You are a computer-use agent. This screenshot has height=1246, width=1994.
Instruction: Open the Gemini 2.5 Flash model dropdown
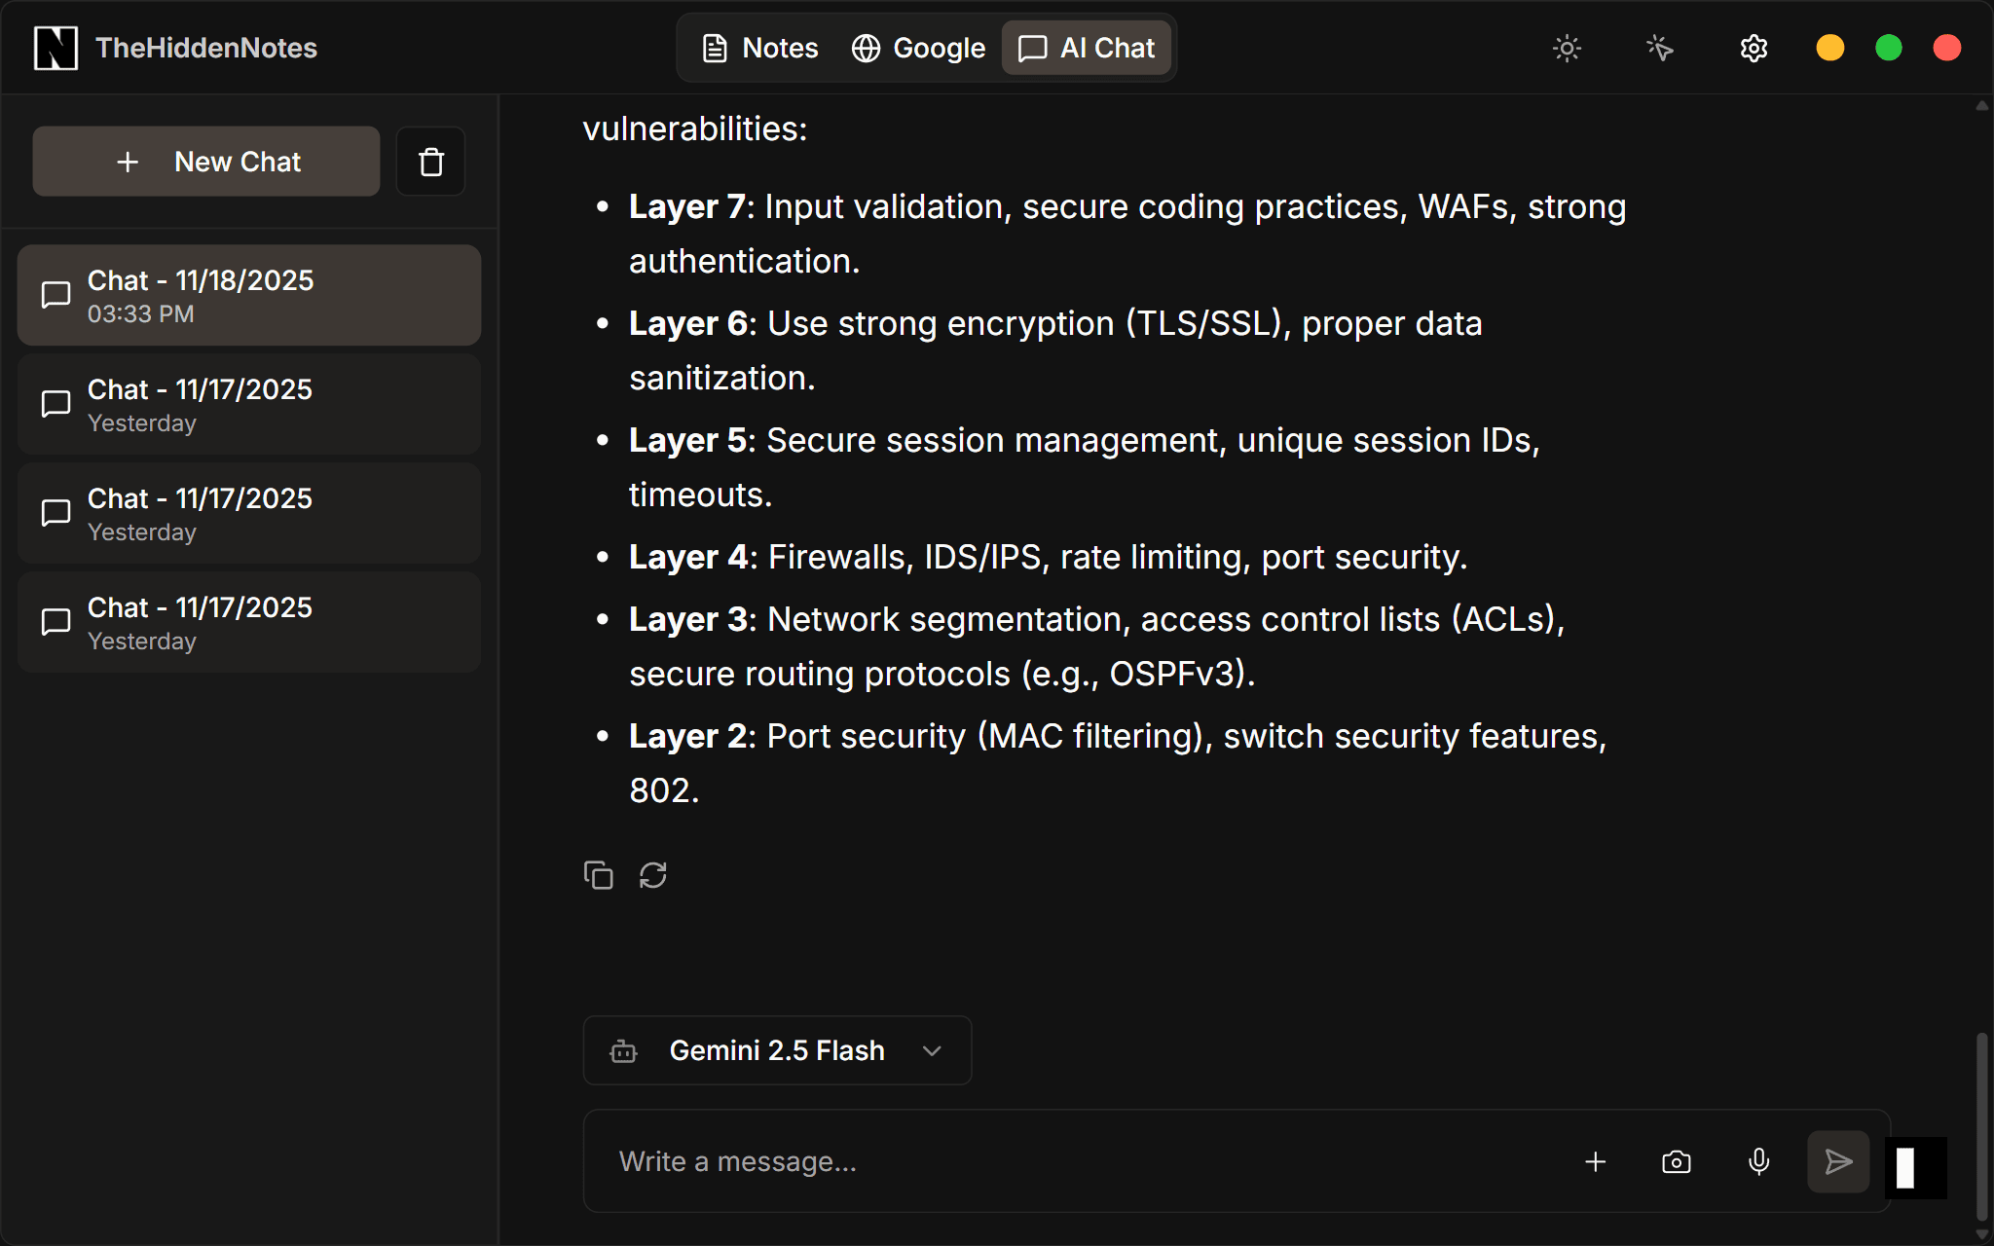point(776,1050)
